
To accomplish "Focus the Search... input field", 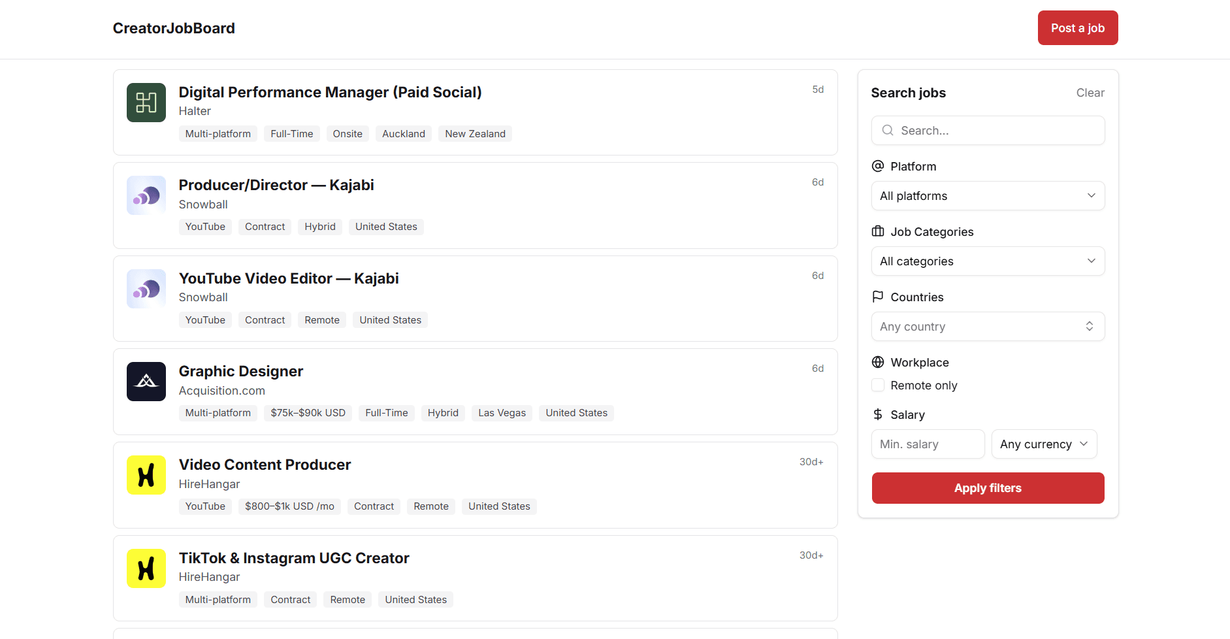I will pyautogui.click(x=988, y=131).
